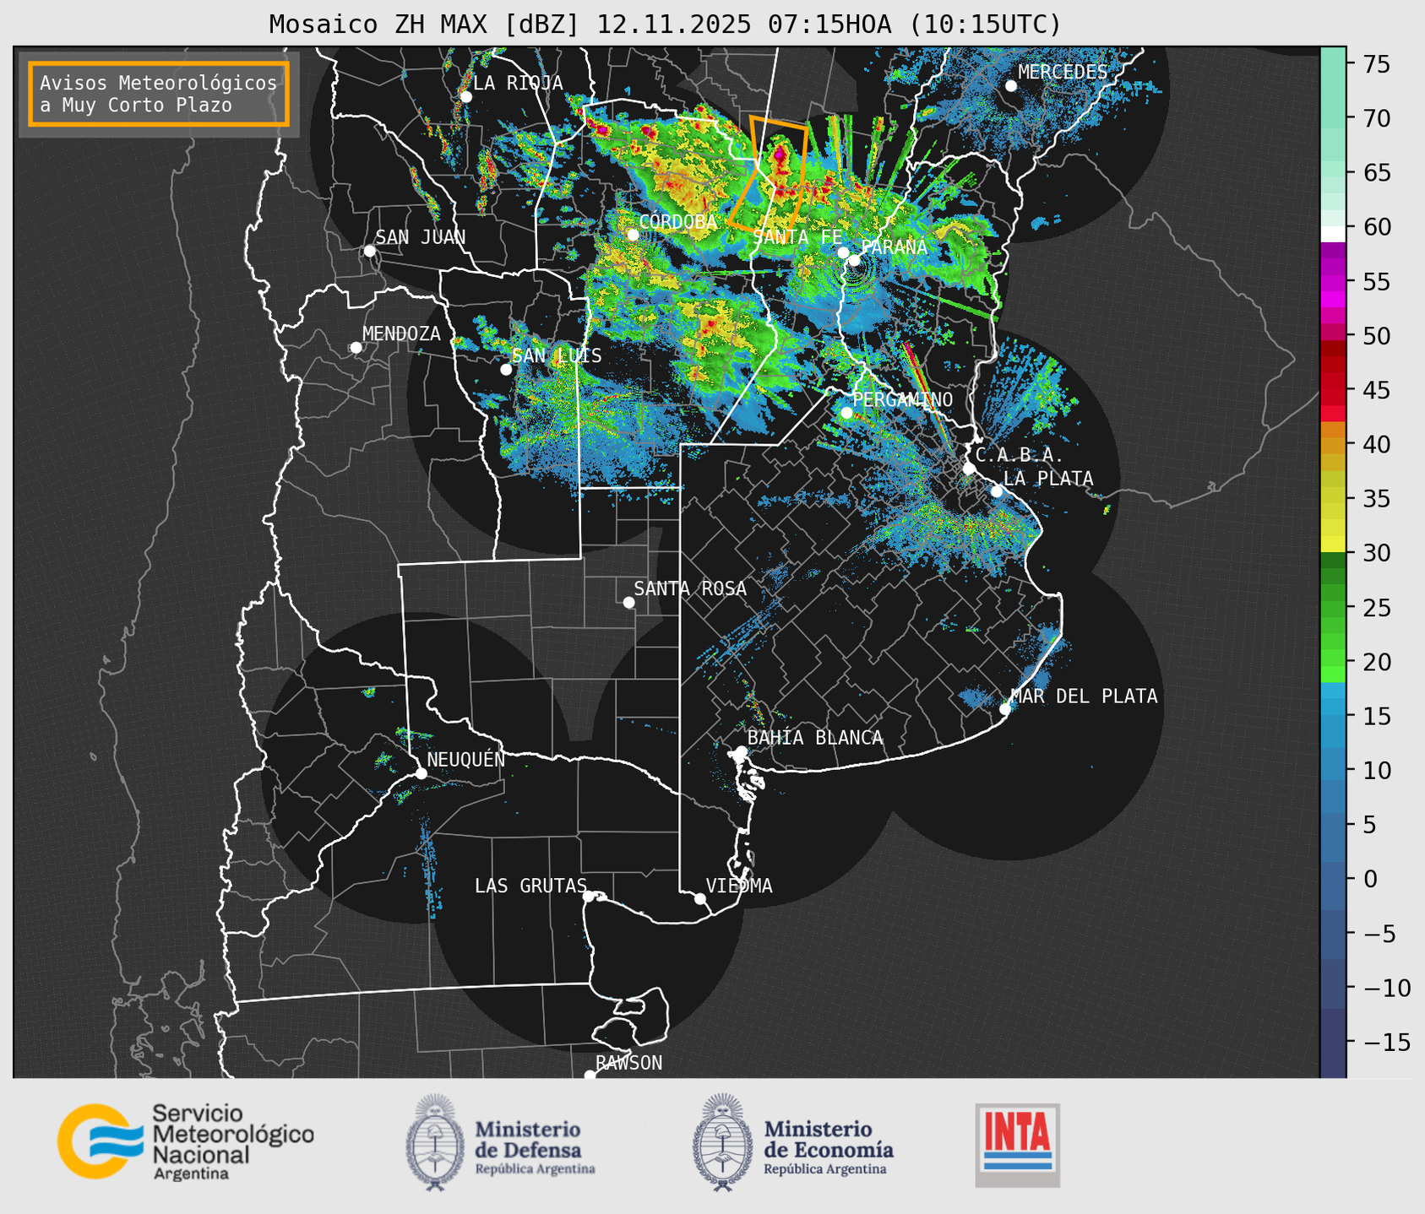
Task: Click the MAR DEL PLATA marker dot
Action: [1005, 709]
